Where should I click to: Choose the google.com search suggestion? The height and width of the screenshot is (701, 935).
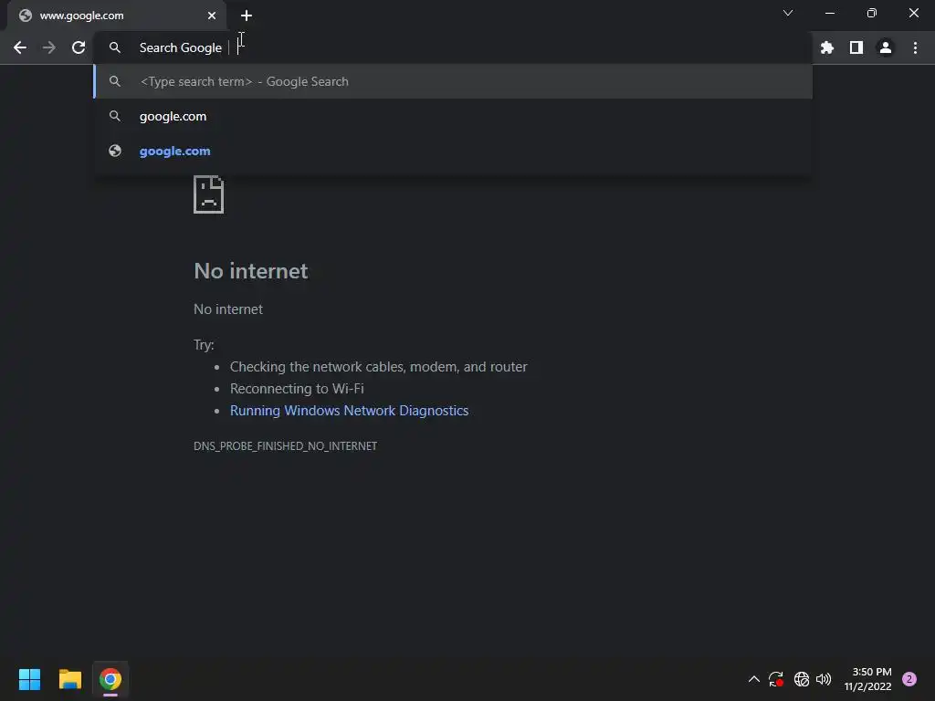(x=453, y=116)
